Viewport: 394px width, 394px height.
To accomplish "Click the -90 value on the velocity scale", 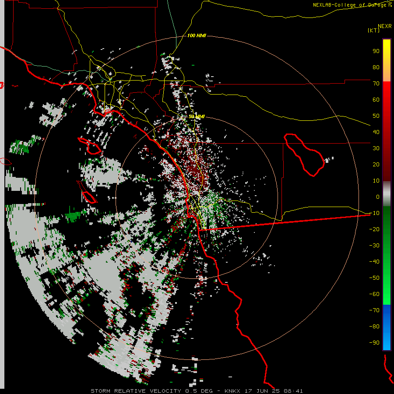I will pos(374,342).
